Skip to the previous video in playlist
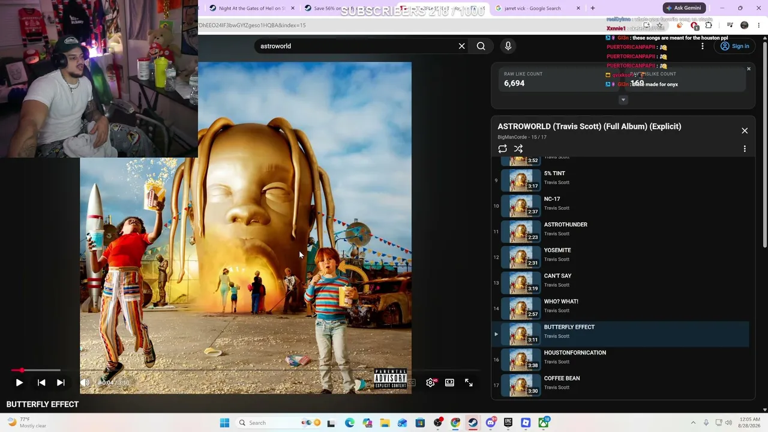This screenshot has height=432, width=768. (x=41, y=382)
